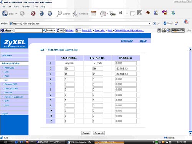Open the View menu
The width and height of the screenshot is (192, 144).
17,7
